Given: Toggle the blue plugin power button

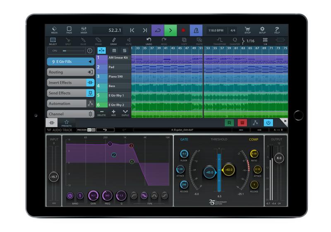Looking at the screenshot, I should [x=268, y=123].
